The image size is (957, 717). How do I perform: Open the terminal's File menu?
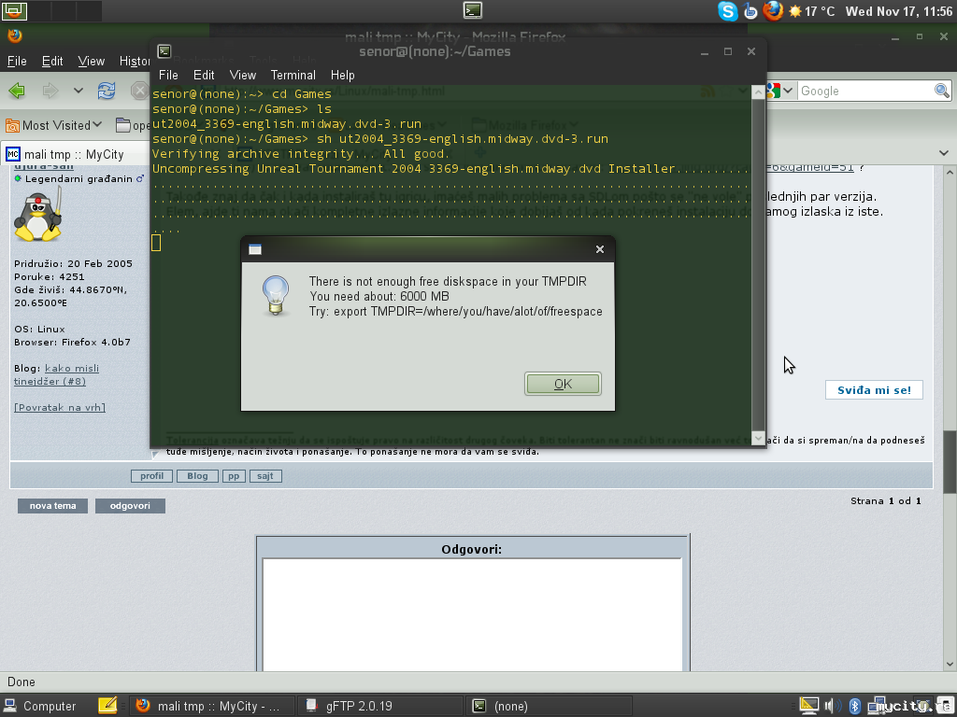pos(168,75)
